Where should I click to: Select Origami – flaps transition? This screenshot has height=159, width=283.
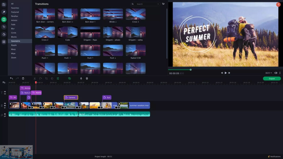pyautogui.click(x=90, y=32)
